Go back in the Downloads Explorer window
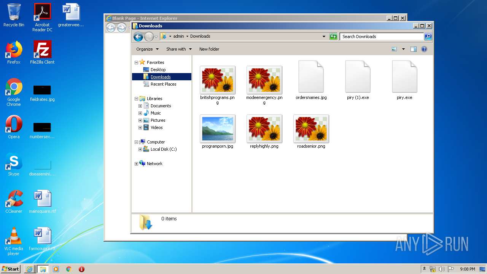 138,37
